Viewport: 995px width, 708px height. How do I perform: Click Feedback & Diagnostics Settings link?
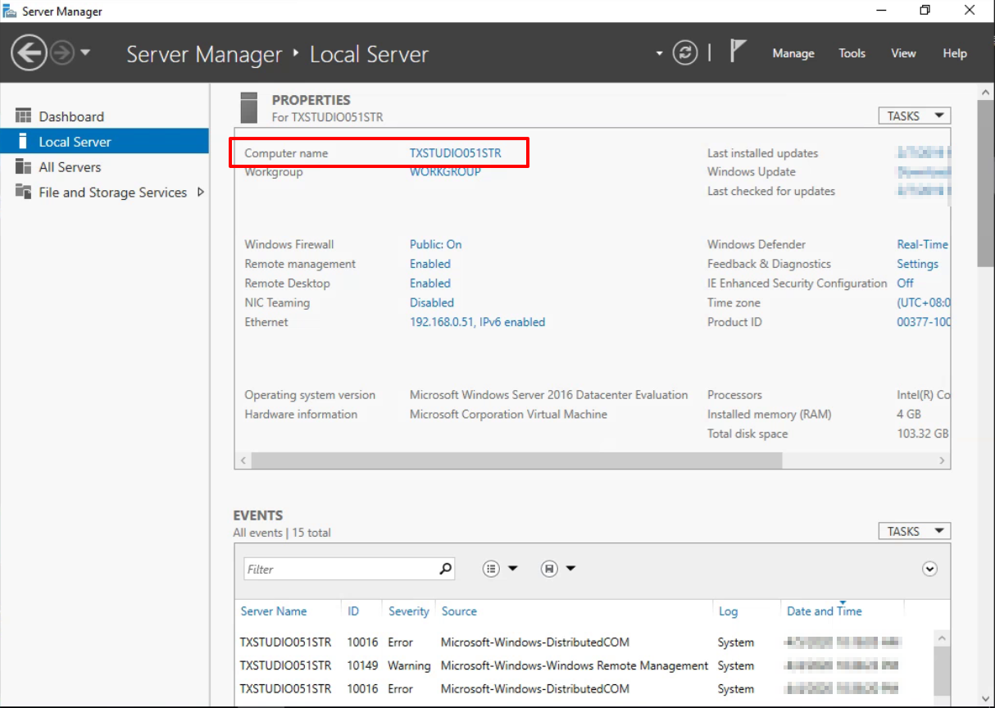(917, 264)
